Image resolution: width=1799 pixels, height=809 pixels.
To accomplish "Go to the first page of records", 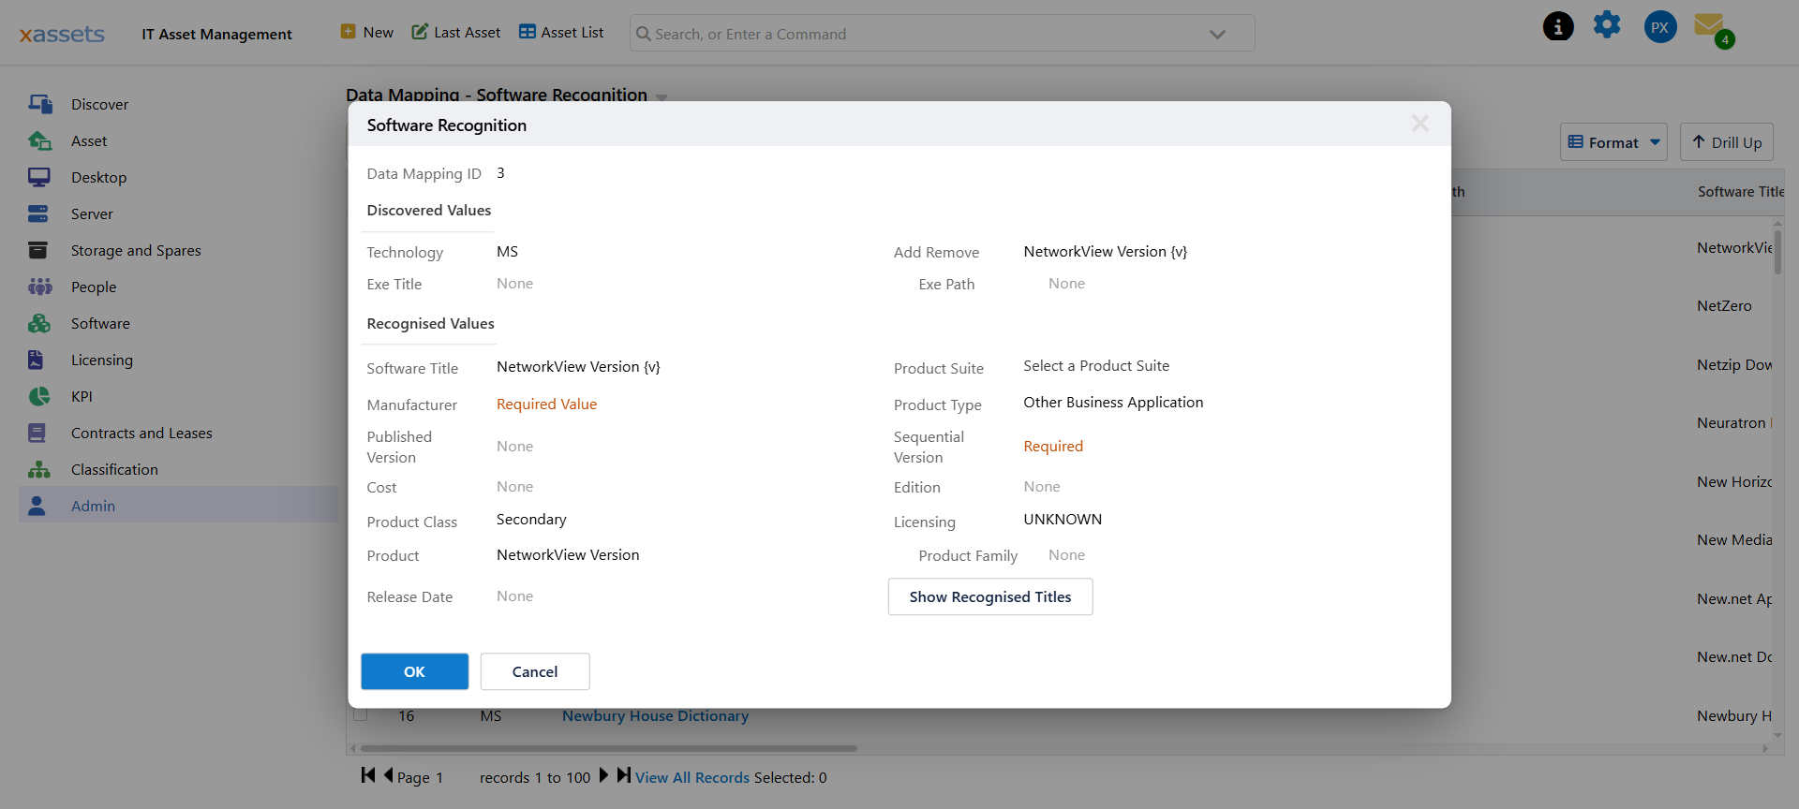I will coord(368,775).
